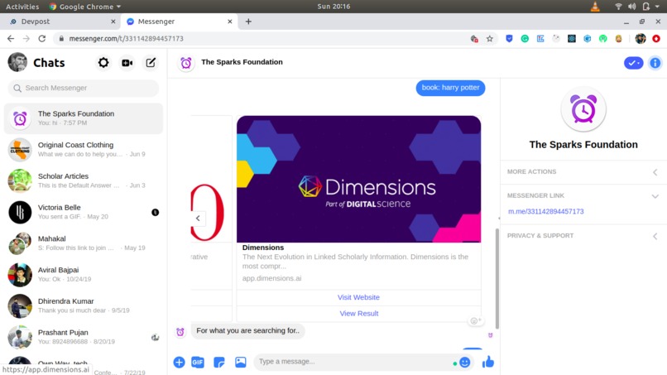This screenshot has width=667, height=375.
Task: Click the search magnifier icon
Action: click(x=17, y=88)
